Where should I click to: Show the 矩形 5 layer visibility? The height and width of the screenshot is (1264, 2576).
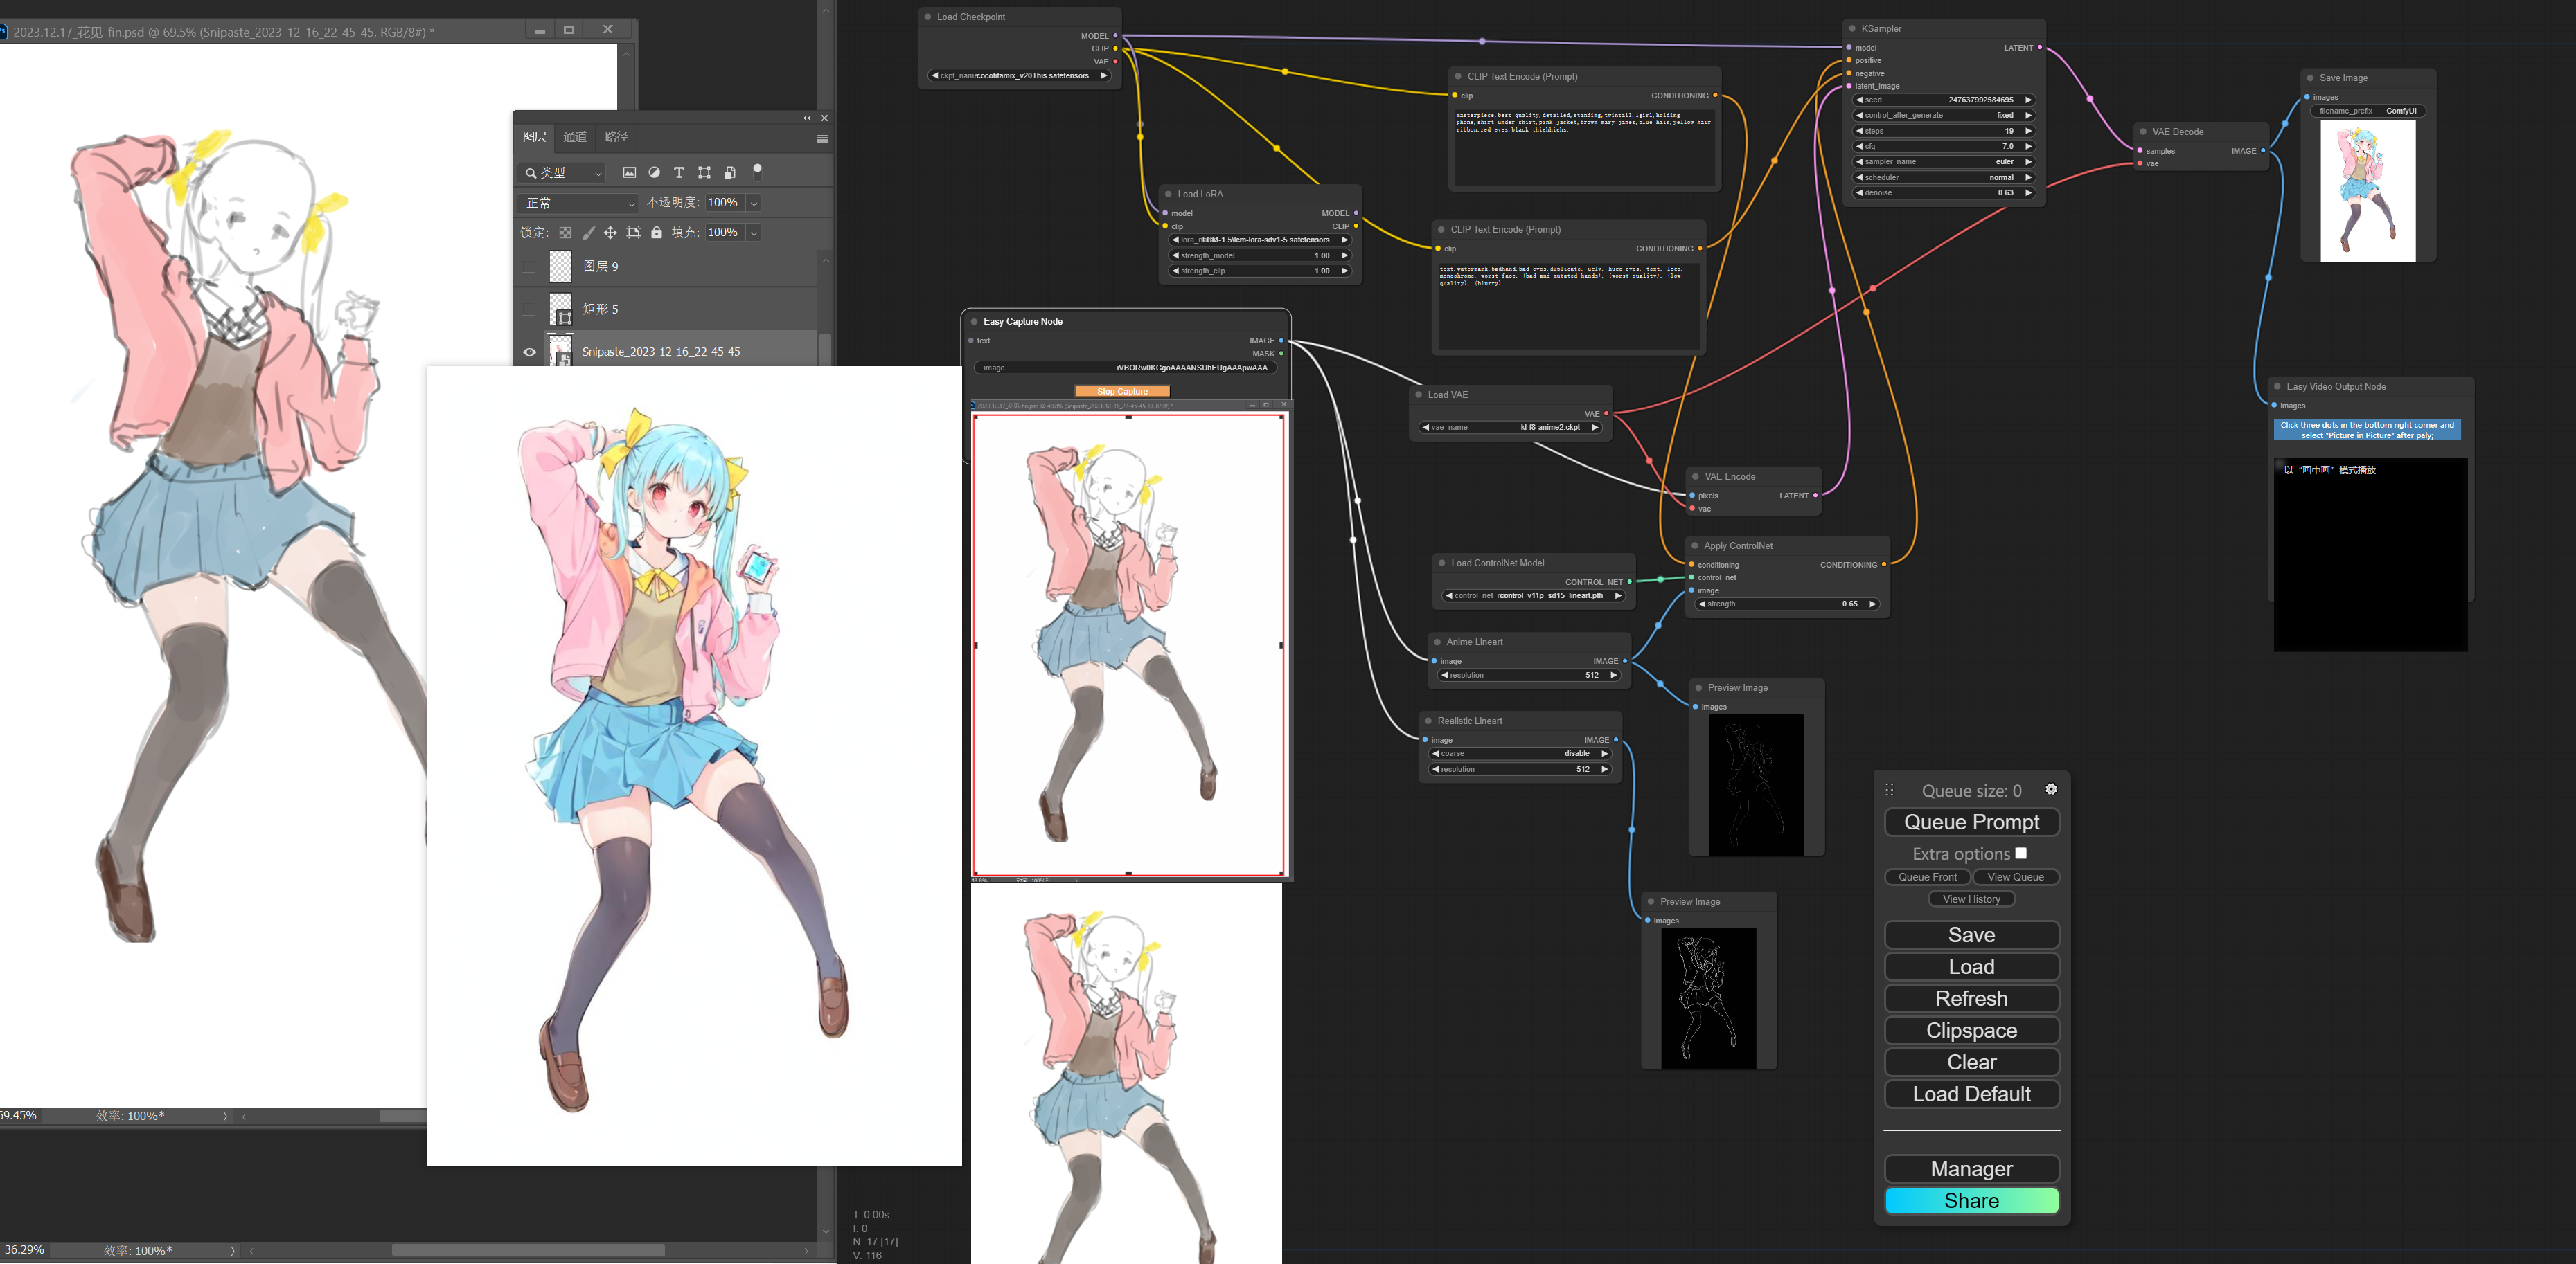(x=529, y=309)
